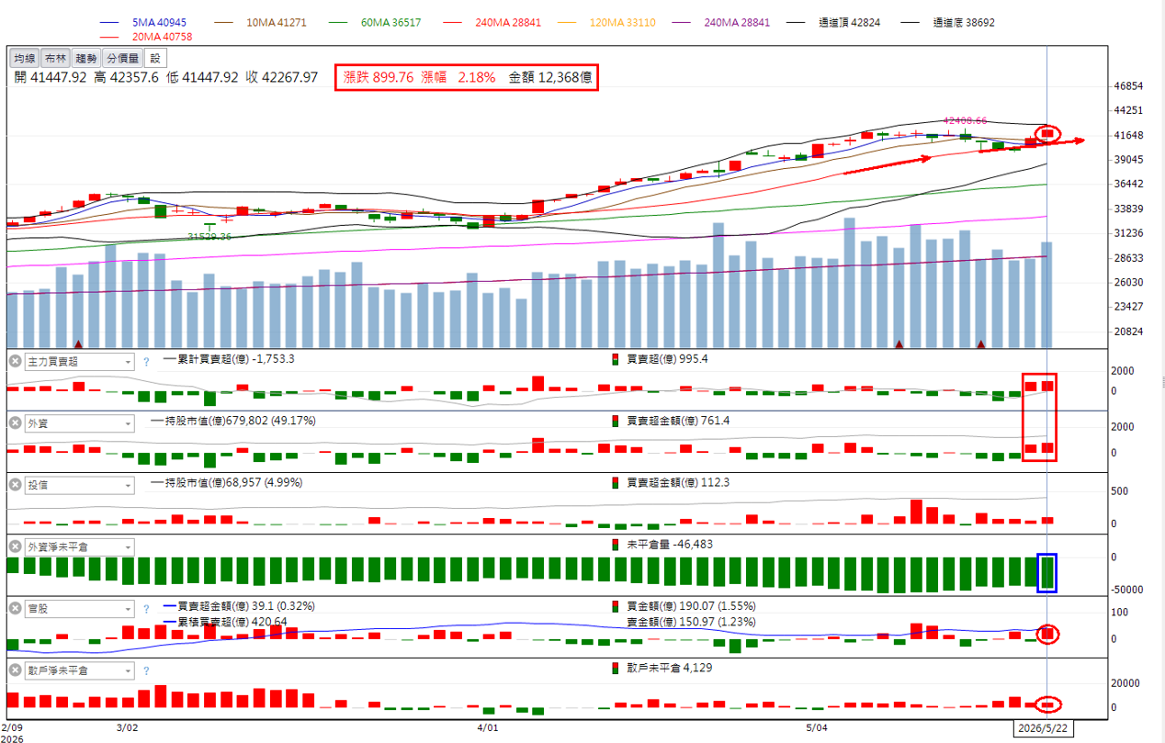Open help for 官股 indicator

click(146, 609)
